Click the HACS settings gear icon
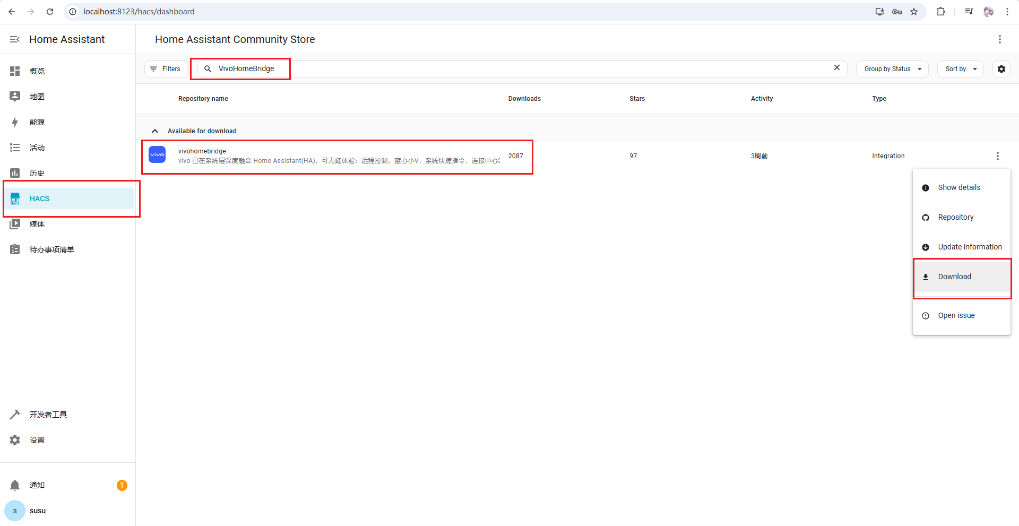The width and height of the screenshot is (1019, 526). click(x=1001, y=69)
